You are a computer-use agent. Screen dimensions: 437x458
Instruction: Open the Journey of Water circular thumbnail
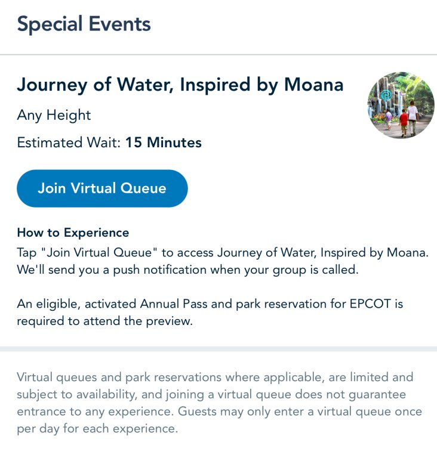point(401,106)
